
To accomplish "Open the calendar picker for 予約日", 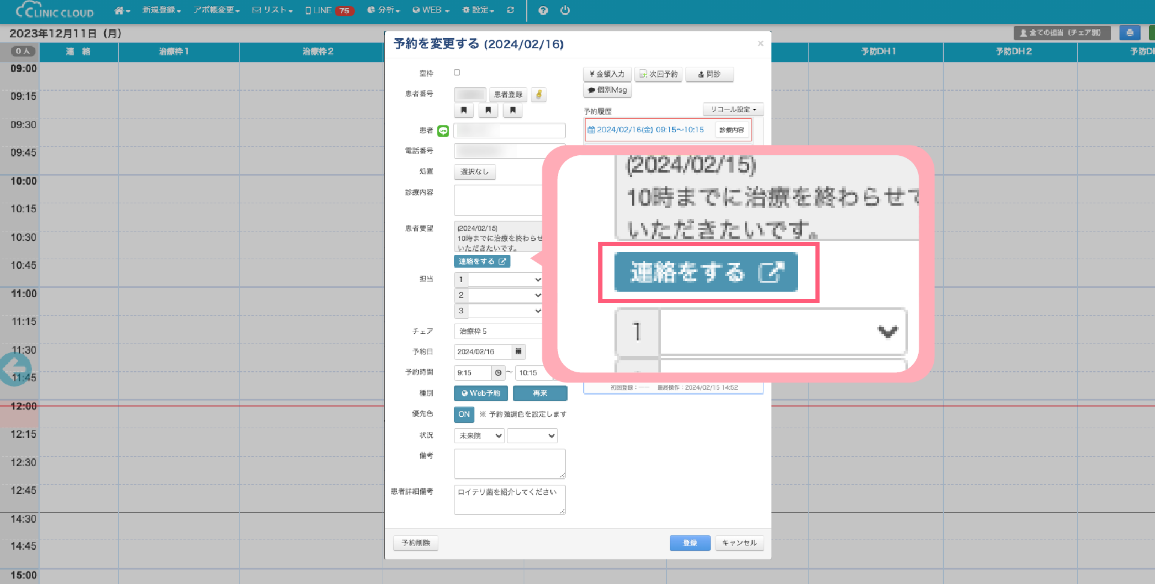I will point(518,352).
